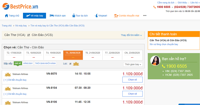The width and height of the screenshot is (200, 105).
Task: Click the Chi tiết thanh toán header
Action: coord(174,34)
